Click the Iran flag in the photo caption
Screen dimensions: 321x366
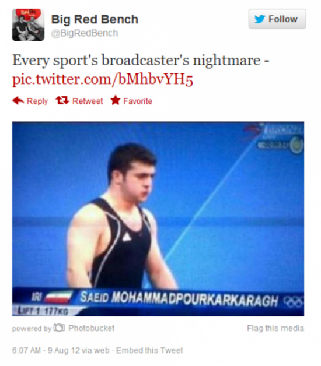click(x=58, y=297)
